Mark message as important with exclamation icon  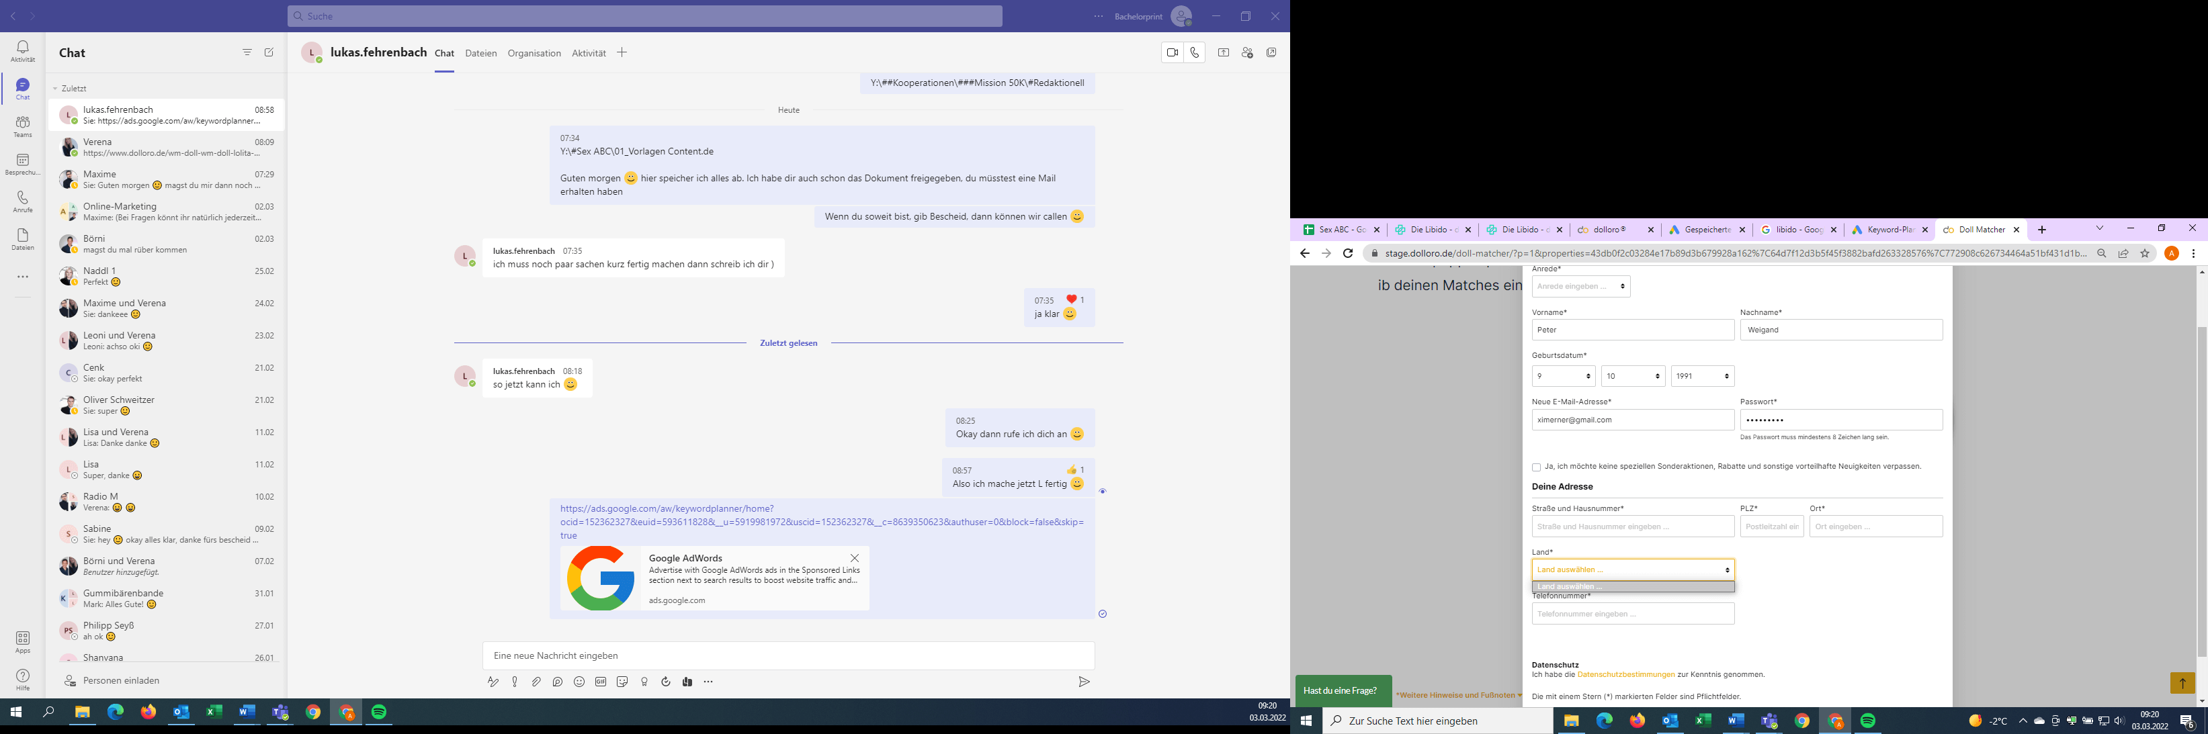point(514,682)
